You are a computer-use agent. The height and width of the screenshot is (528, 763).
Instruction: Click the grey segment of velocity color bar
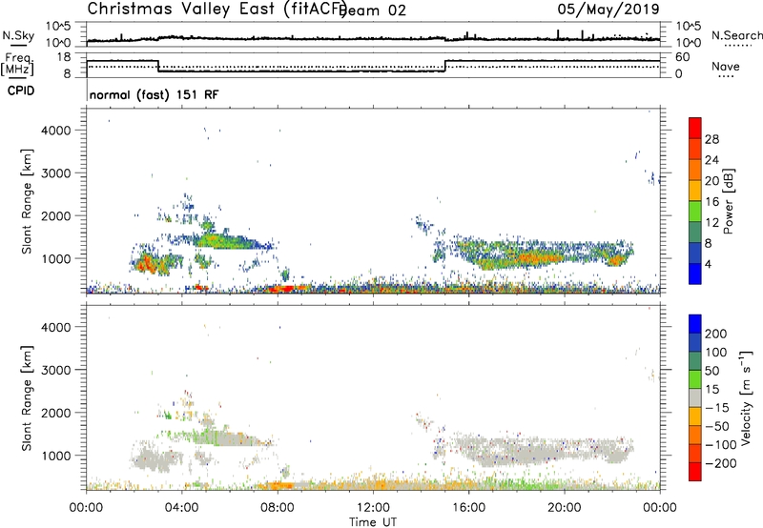pyautogui.click(x=695, y=397)
